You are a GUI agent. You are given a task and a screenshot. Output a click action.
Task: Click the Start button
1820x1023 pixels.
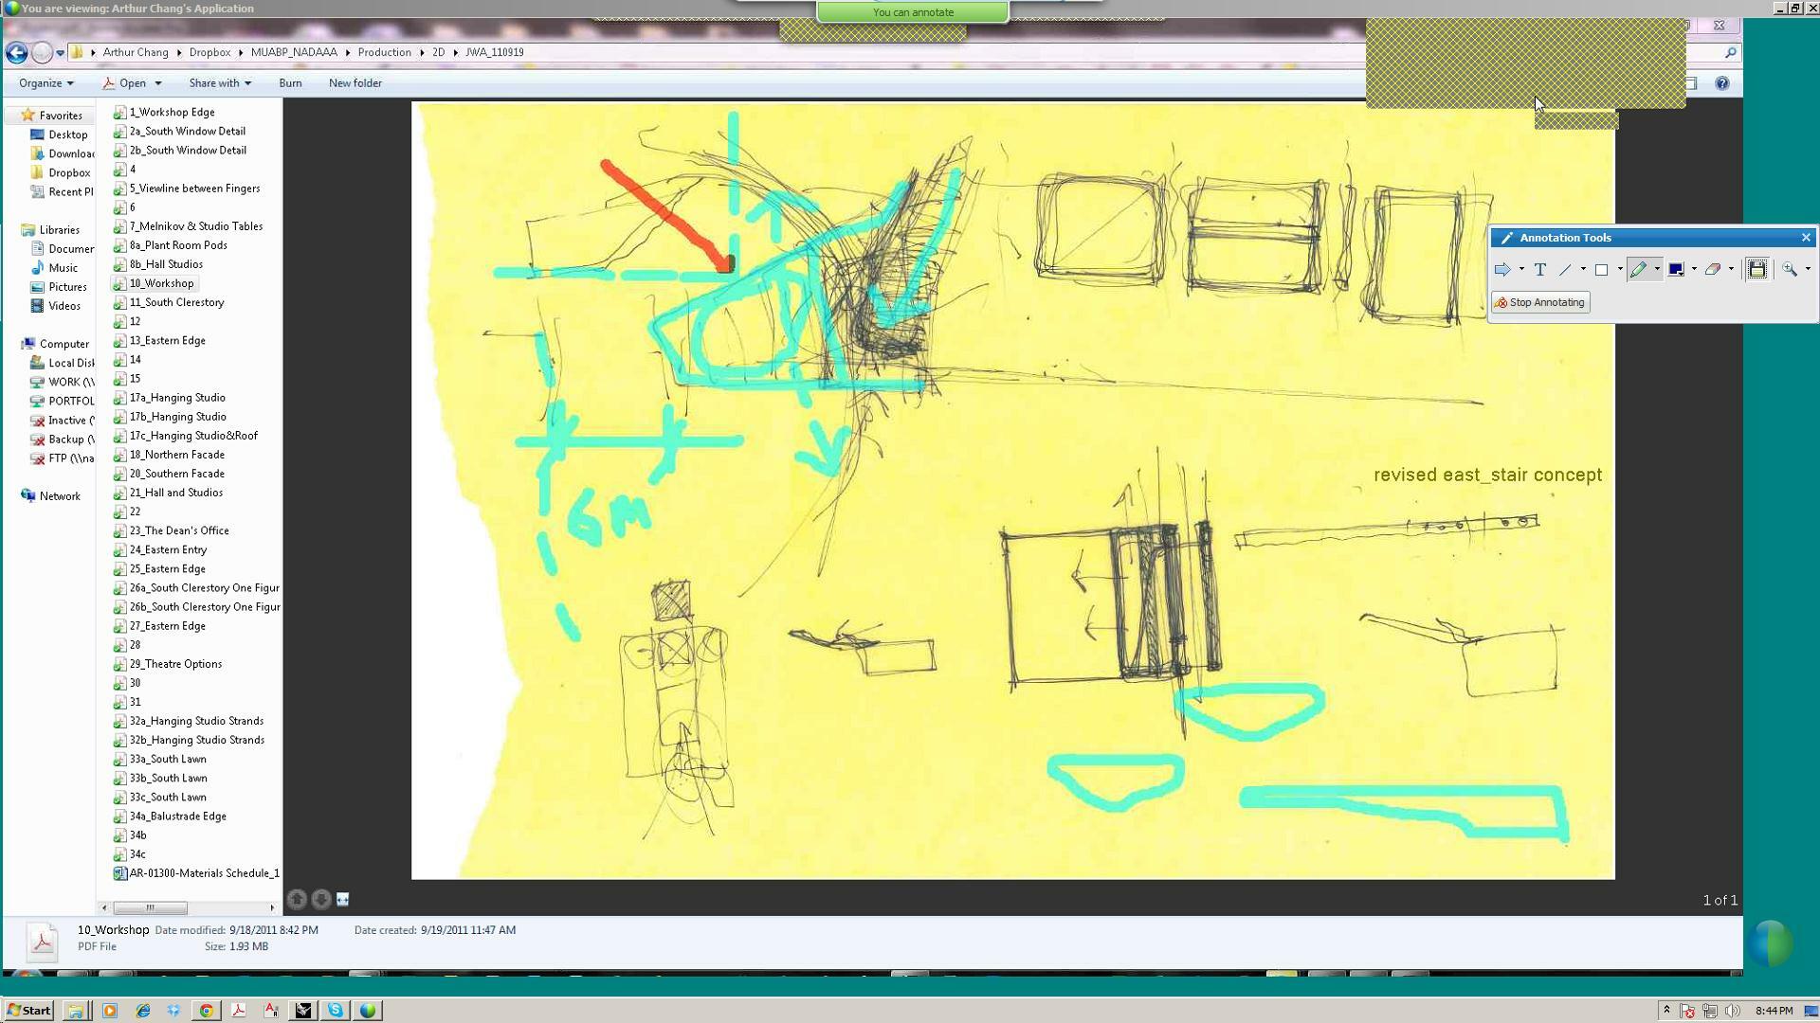pyautogui.click(x=28, y=1011)
